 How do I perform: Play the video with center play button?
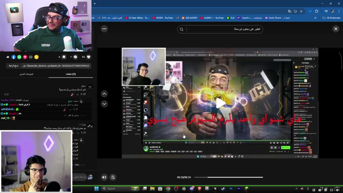pos(221,103)
